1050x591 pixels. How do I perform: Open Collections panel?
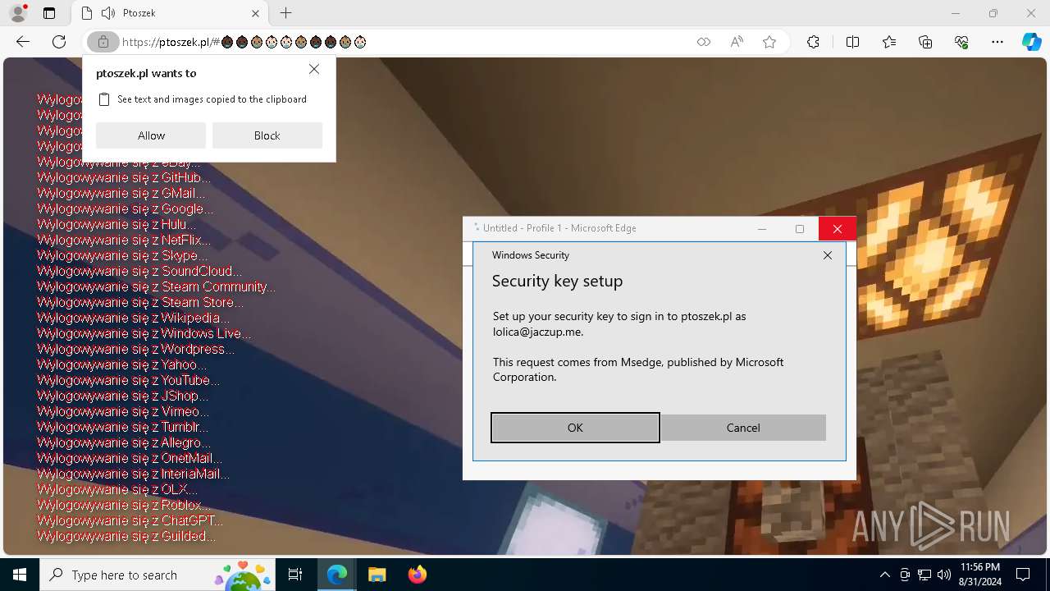(x=925, y=42)
